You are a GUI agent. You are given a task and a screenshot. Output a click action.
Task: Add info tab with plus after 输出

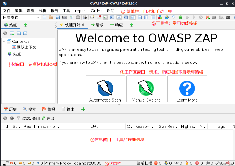(x=83, y=109)
